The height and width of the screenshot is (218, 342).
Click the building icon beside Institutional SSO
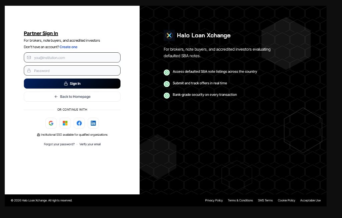(x=38, y=135)
